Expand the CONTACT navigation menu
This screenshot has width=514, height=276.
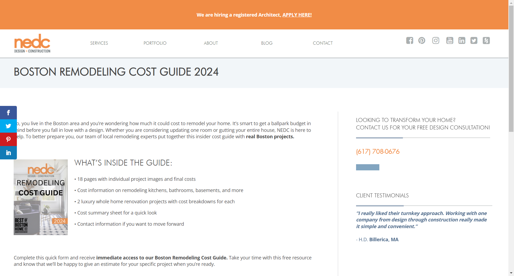click(323, 43)
